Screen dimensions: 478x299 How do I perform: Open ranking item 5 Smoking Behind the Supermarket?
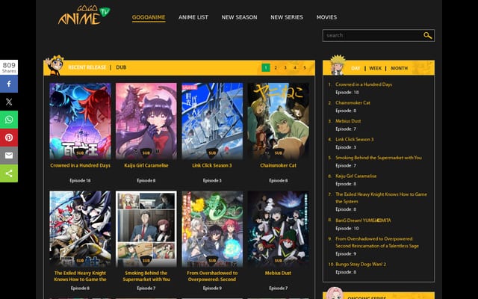tap(379, 158)
